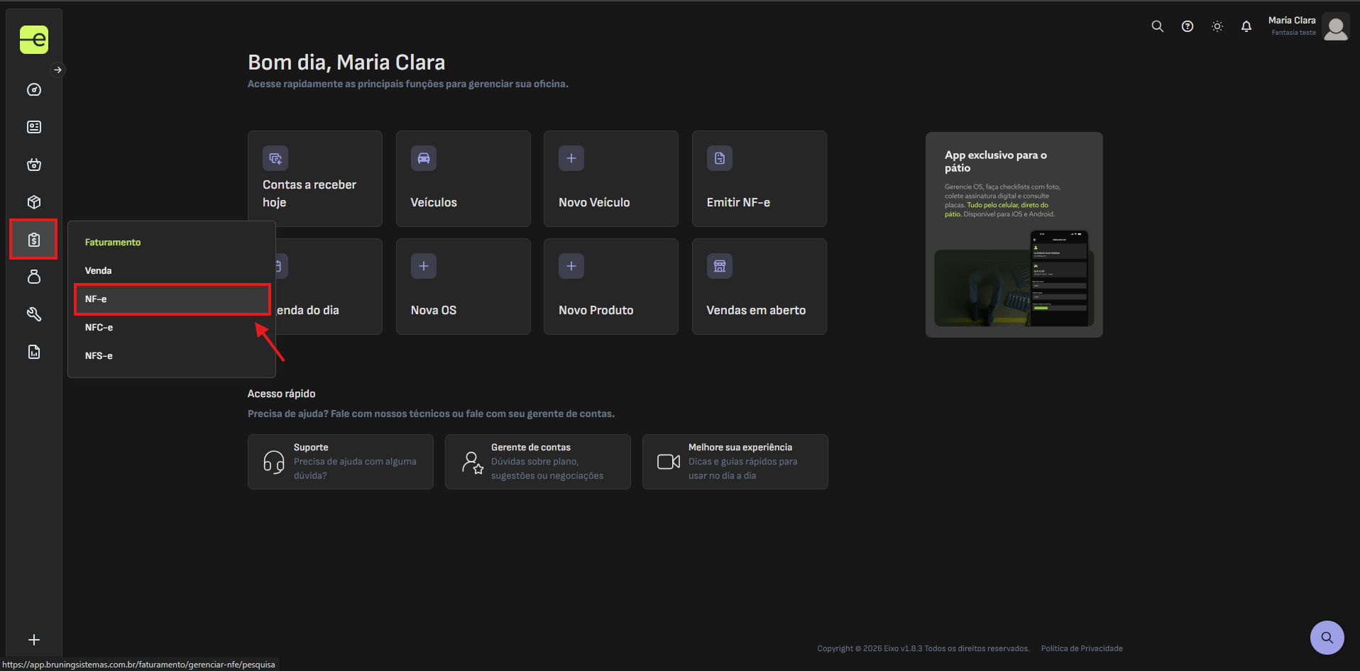Image resolution: width=1360 pixels, height=671 pixels.
Task: Click the App exclusivo para o pátio banner
Action: 1014,234
